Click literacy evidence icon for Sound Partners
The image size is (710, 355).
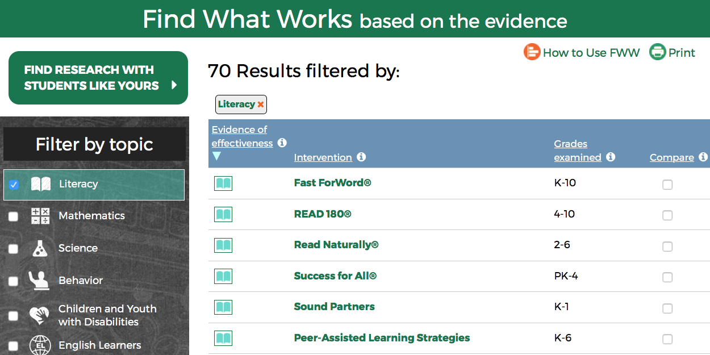coord(223,307)
